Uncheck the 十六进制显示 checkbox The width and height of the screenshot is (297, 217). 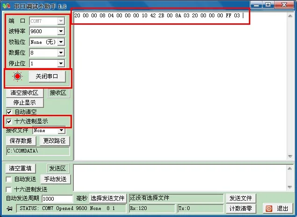tap(9, 121)
